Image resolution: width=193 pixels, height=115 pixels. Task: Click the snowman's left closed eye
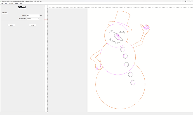(112, 31)
